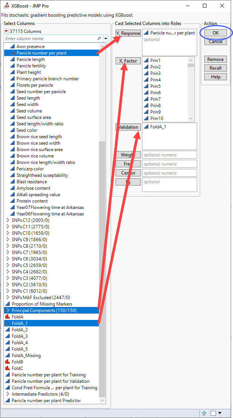Open the red triangle Columns menu
The width and height of the screenshot is (233, 418).
tap(6, 31)
